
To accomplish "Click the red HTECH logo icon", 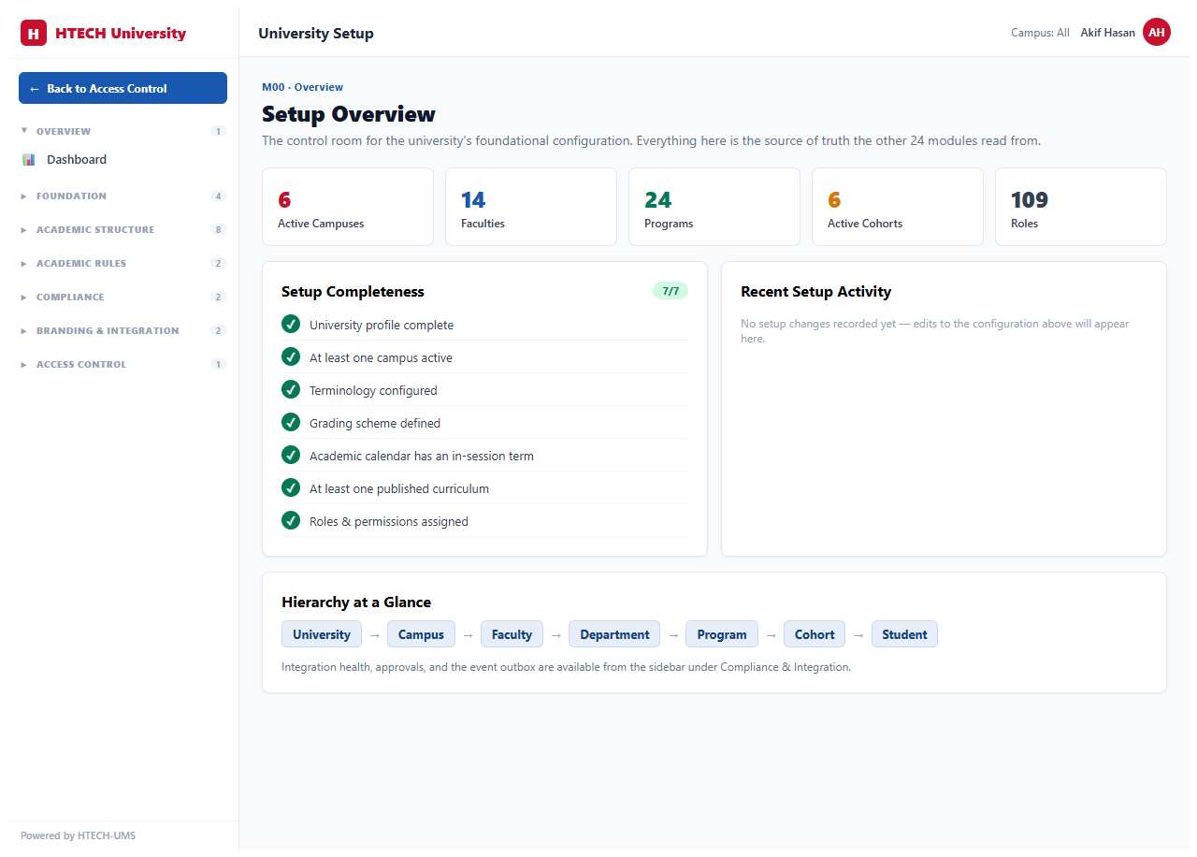I will click(34, 33).
